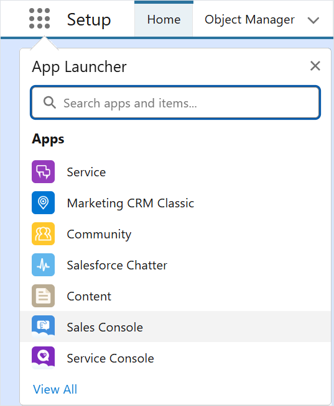This screenshot has width=334, height=406.
Task: Click the Service app icon
Action: [43, 172]
